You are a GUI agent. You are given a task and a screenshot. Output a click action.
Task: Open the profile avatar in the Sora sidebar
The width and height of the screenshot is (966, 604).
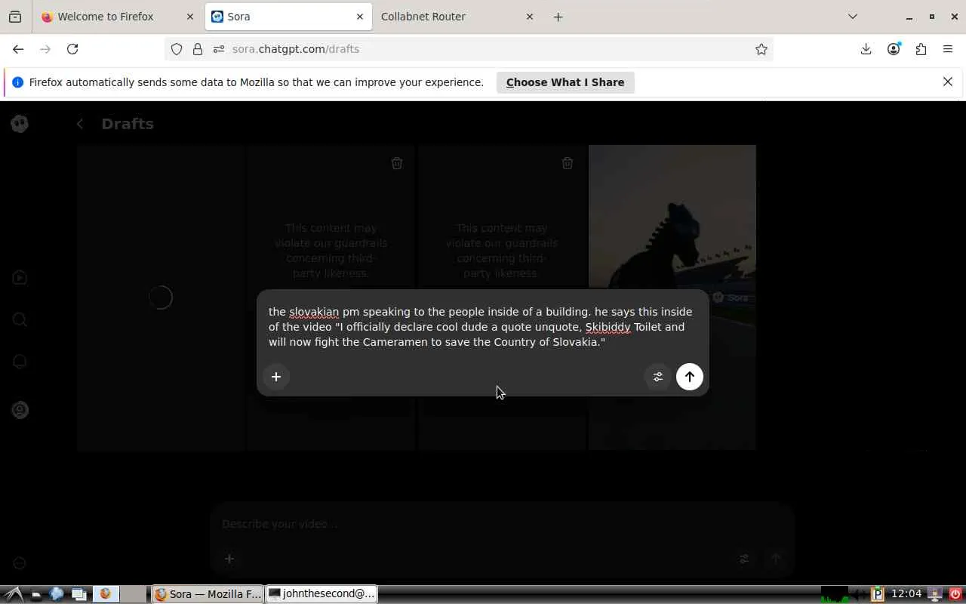pos(20,410)
